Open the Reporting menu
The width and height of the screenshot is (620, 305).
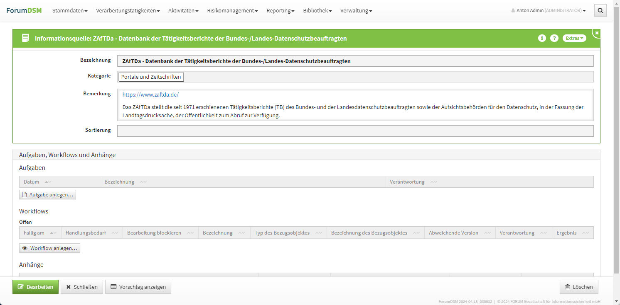point(280,11)
